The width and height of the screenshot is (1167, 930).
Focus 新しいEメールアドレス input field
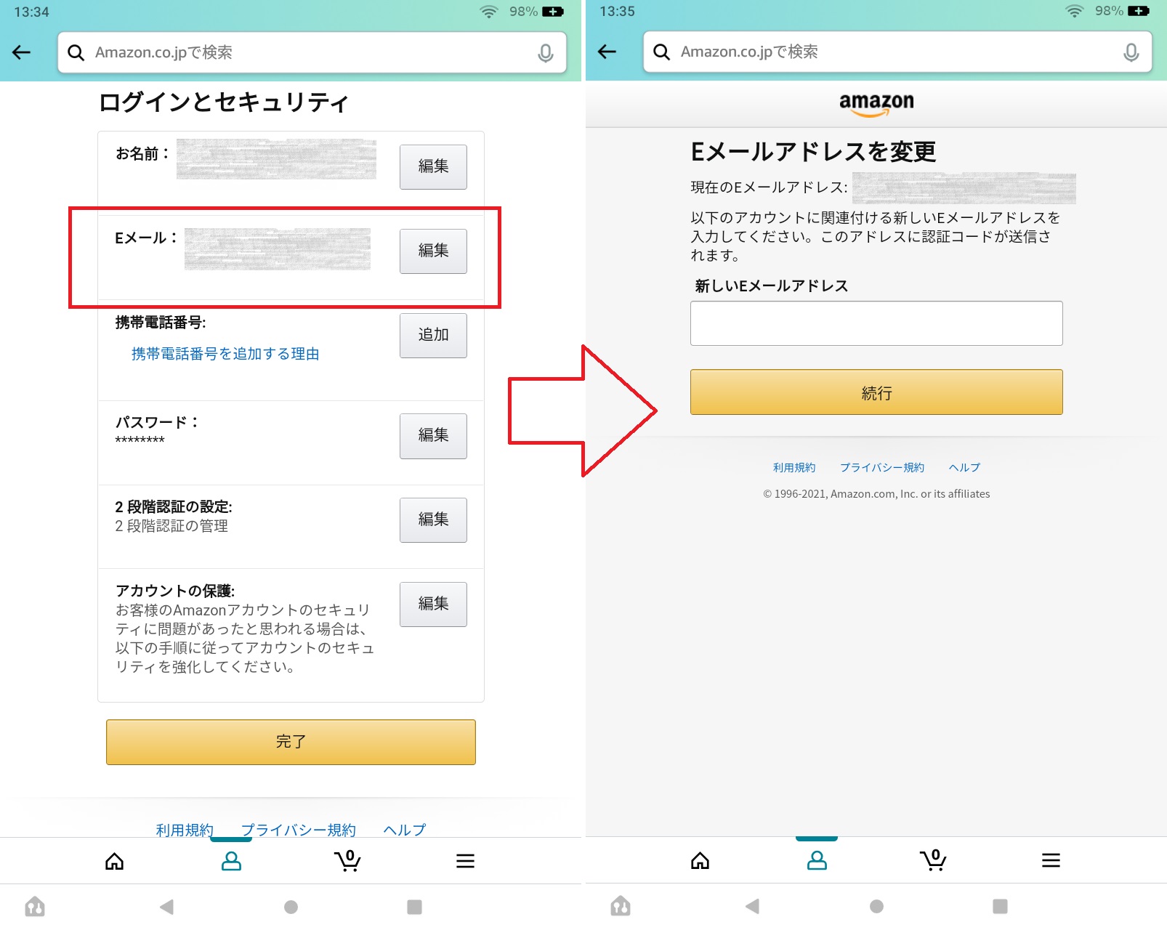(876, 323)
